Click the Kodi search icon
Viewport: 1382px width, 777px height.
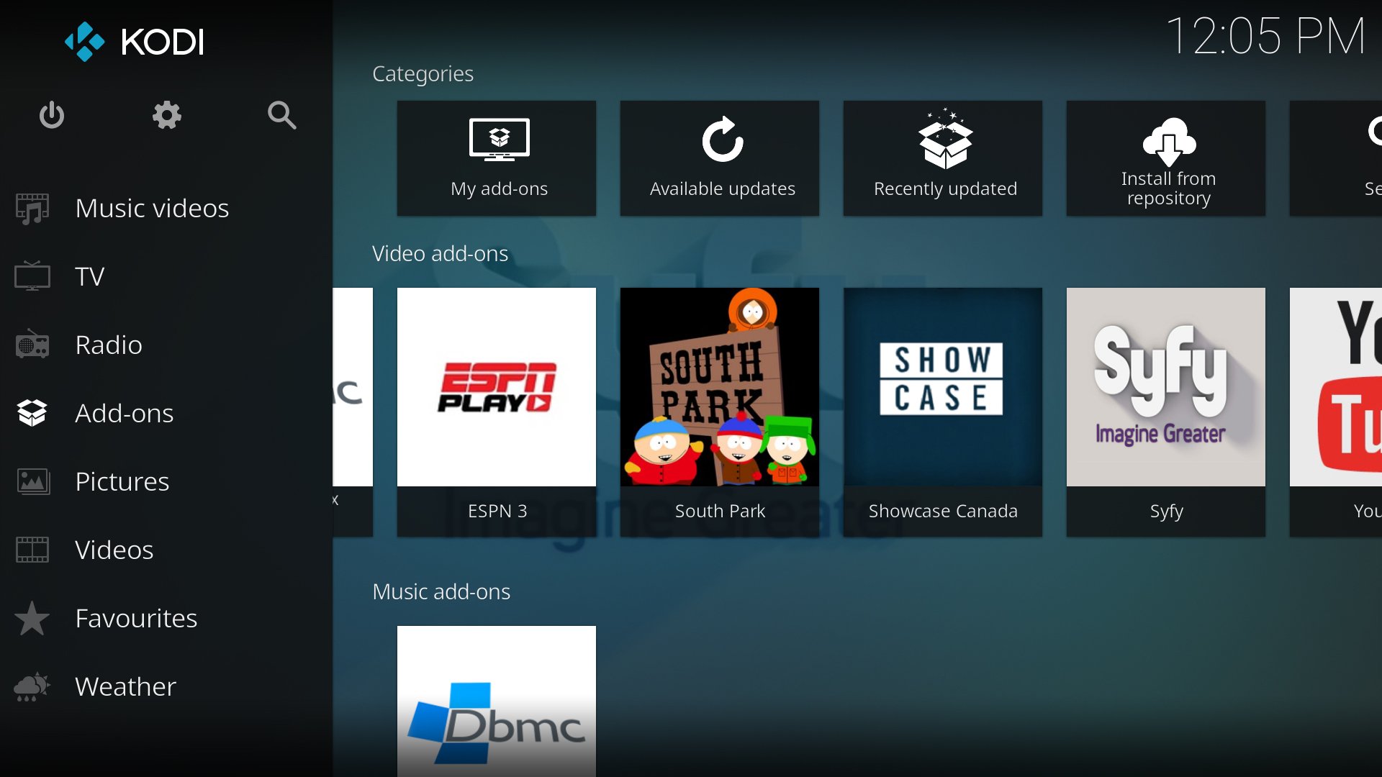coord(282,116)
